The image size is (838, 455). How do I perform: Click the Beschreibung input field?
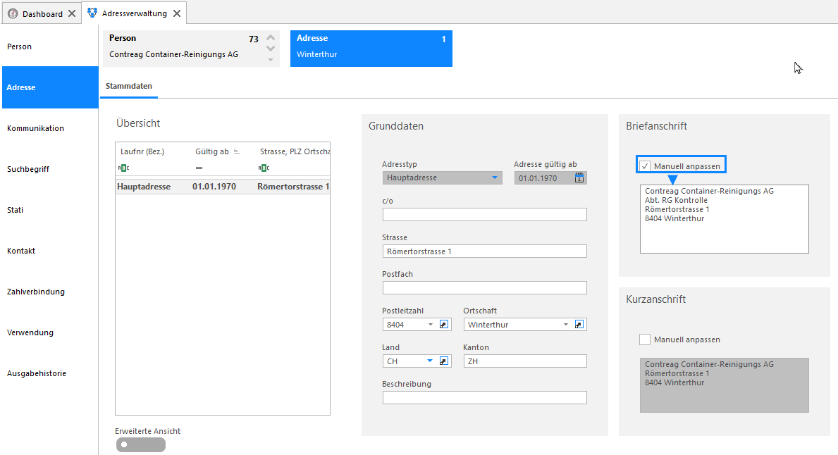coord(484,397)
